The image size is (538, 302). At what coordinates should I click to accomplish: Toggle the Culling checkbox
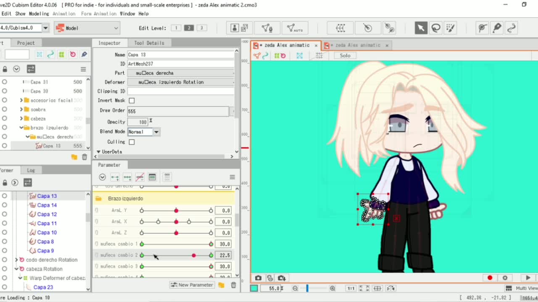[x=132, y=142]
